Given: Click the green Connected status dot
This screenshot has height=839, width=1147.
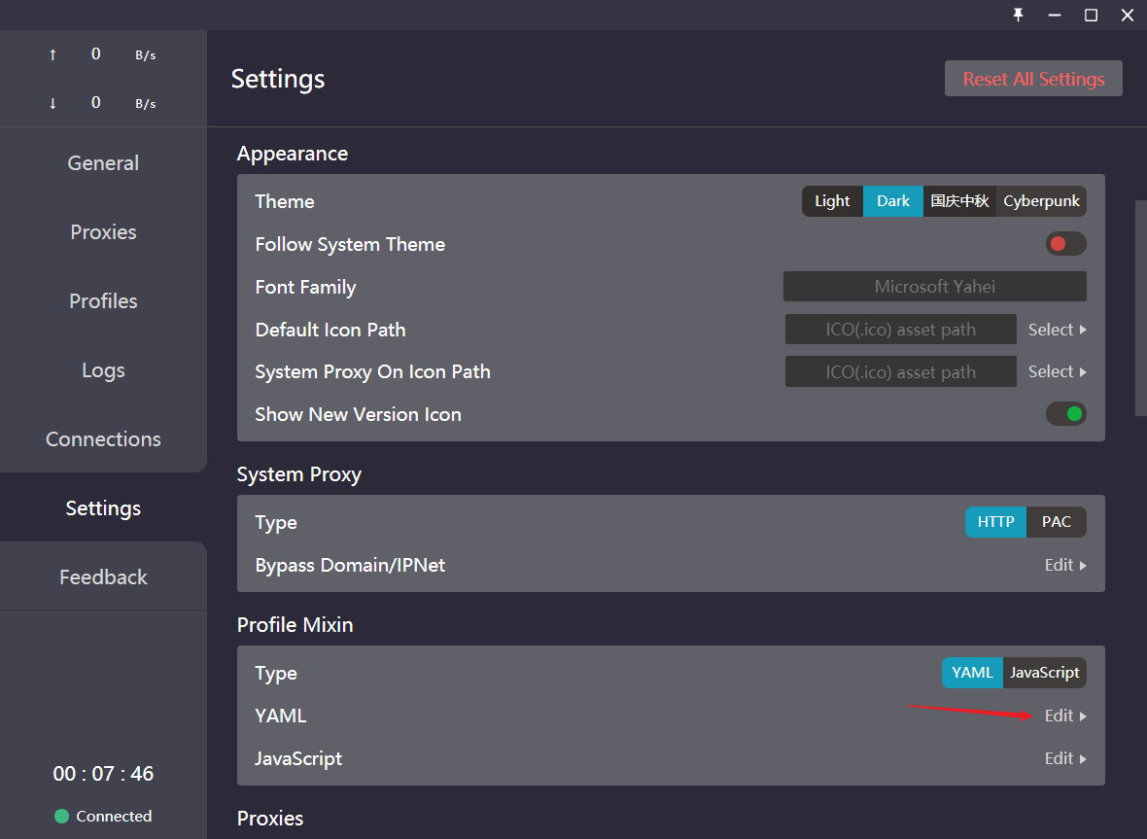Looking at the screenshot, I should click(x=61, y=816).
